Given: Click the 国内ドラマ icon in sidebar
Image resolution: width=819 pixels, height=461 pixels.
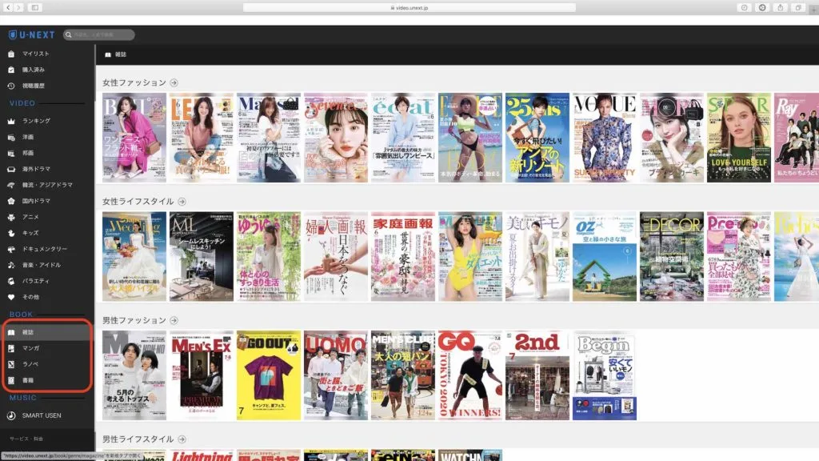Looking at the screenshot, I should point(11,201).
